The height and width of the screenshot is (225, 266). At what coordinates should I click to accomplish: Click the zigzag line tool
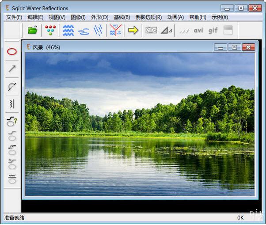12,104
